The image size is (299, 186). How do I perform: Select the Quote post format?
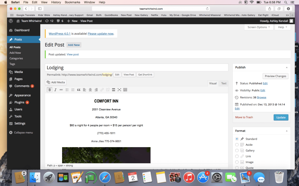[237, 168]
